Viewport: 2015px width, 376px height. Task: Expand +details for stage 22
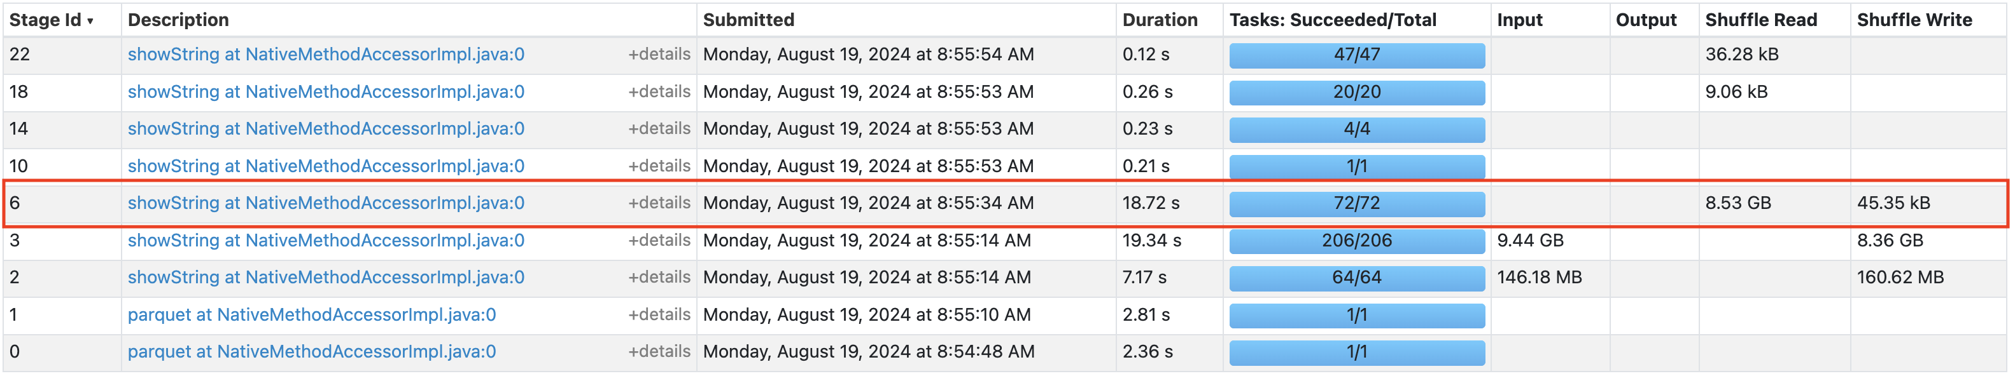659,55
